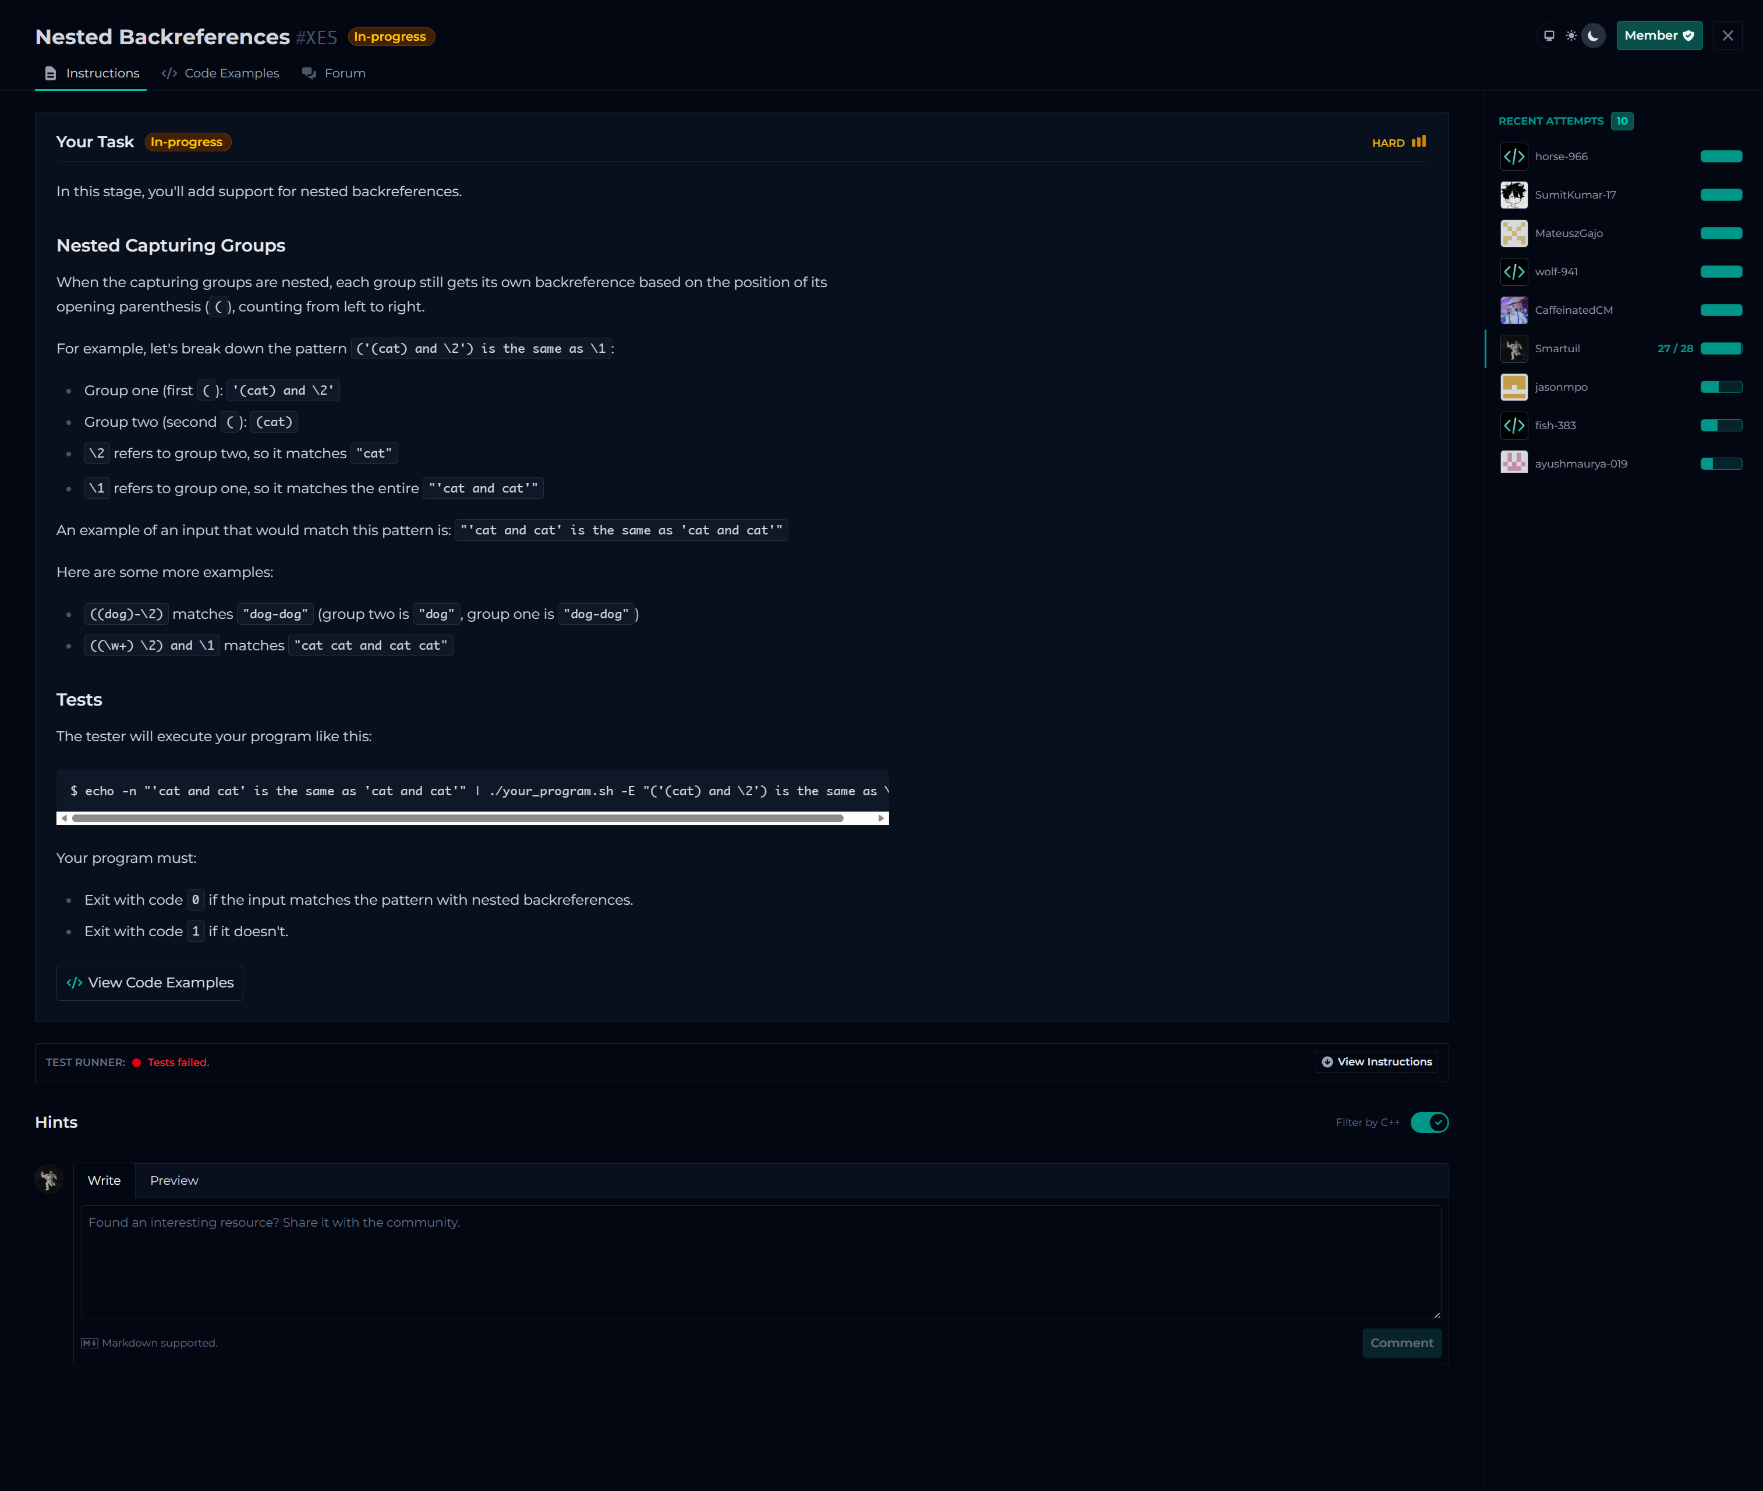Click the HARD difficulty bars icon

click(1419, 142)
